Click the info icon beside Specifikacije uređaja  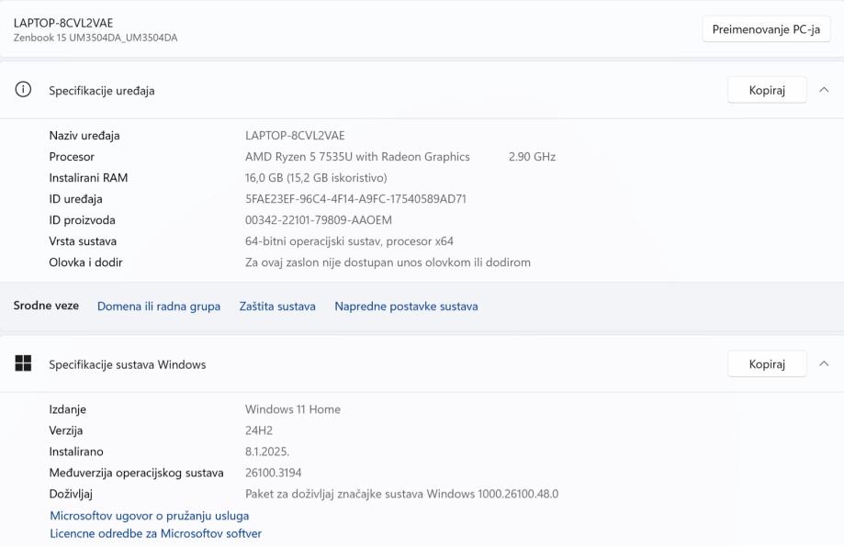23,90
